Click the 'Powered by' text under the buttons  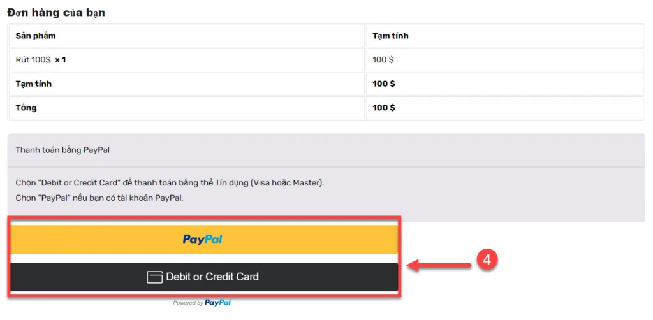(188, 303)
